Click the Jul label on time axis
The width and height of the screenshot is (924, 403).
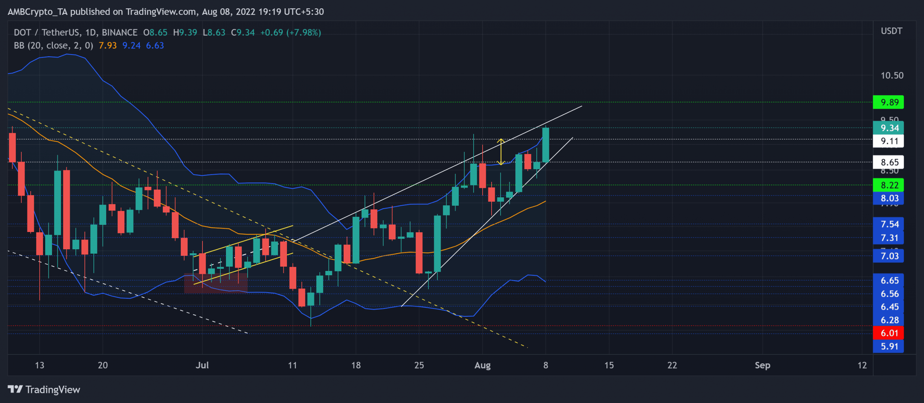[x=202, y=365]
